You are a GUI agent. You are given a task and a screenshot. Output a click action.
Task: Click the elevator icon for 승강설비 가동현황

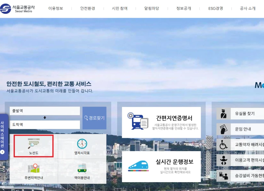click(x=223, y=176)
